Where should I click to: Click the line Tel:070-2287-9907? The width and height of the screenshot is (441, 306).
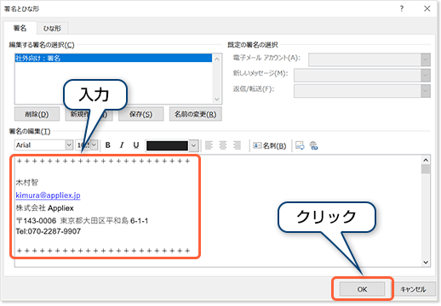pyautogui.click(x=49, y=231)
